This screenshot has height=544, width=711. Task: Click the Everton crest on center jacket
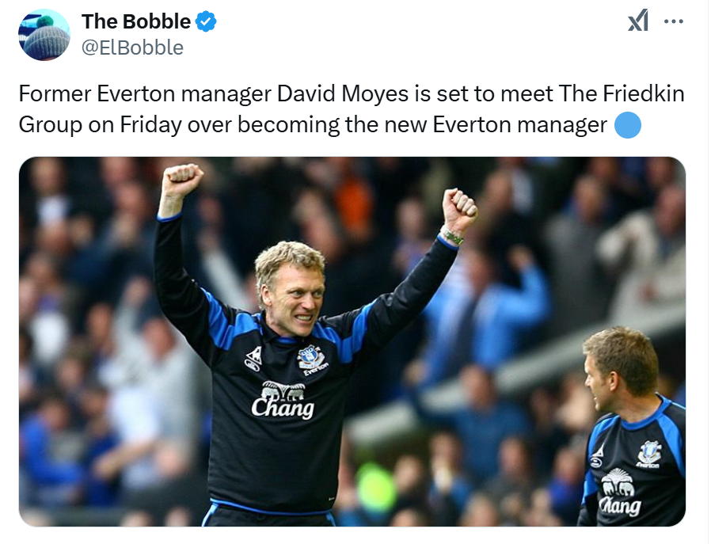tap(312, 359)
